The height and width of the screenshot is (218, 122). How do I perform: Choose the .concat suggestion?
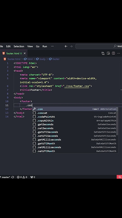[x=75, y=113]
